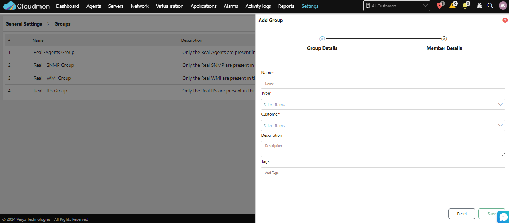Focus the Name input field
The height and width of the screenshot is (223, 509).
[x=383, y=84]
